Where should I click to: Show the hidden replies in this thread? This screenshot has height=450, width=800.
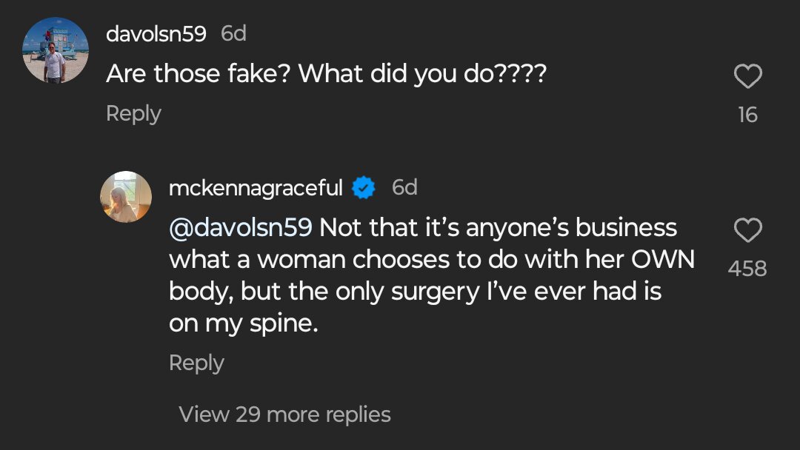284,414
